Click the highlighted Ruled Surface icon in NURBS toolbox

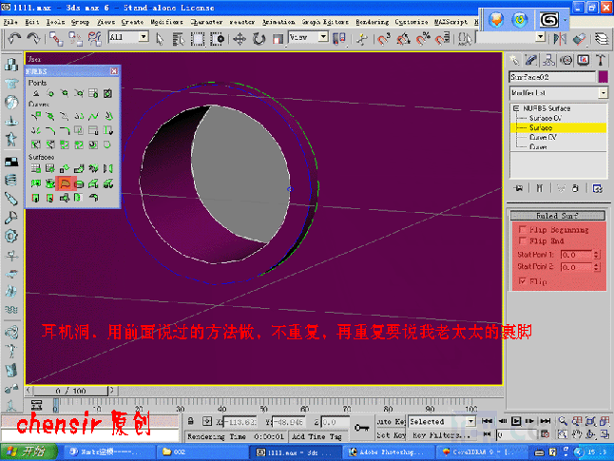[65, 183]
